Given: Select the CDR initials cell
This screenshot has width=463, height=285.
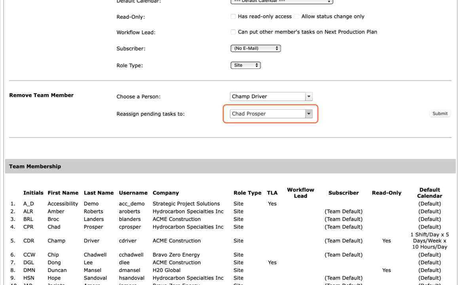Looking at the screenshot, I should (28, 241).
